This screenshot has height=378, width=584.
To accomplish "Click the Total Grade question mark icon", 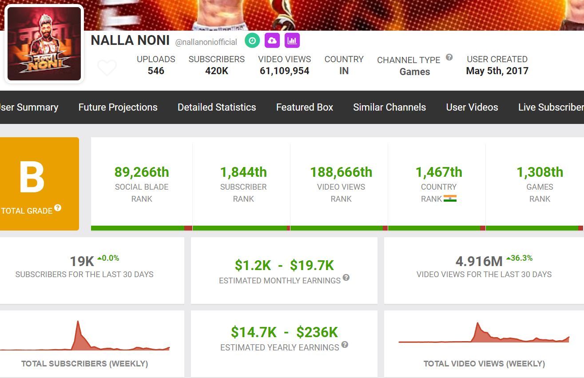I will coord(58,208).
